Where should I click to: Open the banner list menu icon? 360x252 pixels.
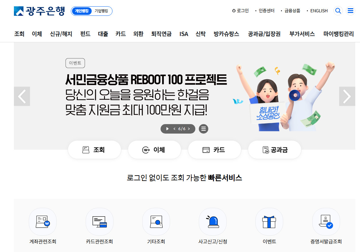tap(204, 129)
